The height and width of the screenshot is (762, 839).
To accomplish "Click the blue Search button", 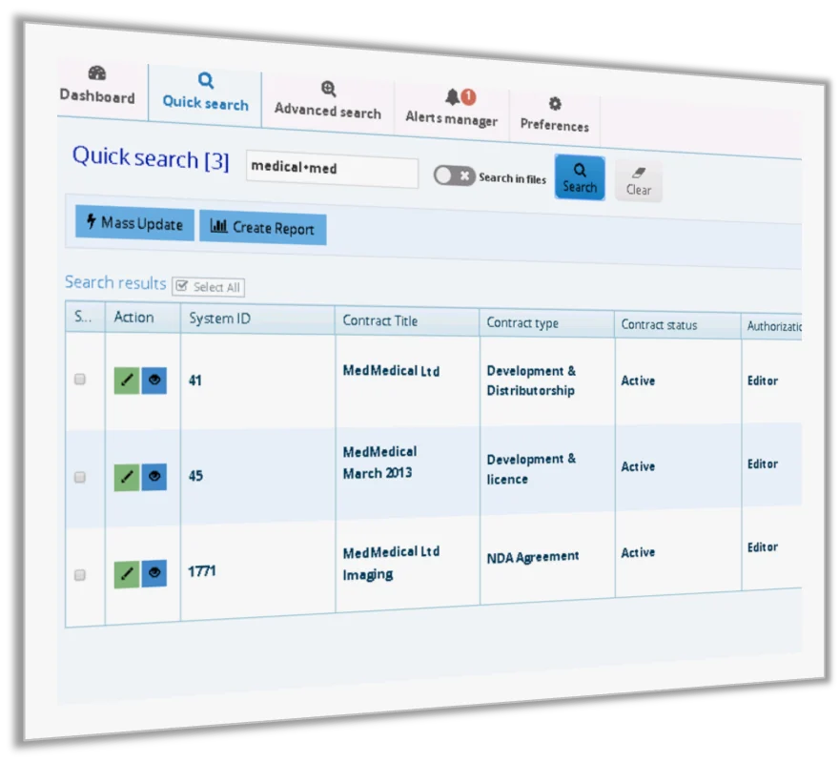I will tap(580, 177).
